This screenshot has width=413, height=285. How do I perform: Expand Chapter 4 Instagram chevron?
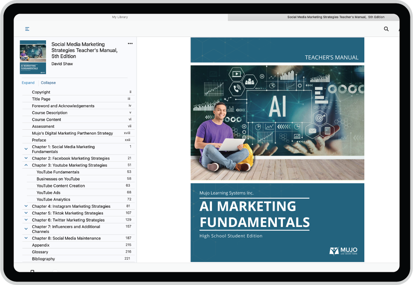coord(26,206)
